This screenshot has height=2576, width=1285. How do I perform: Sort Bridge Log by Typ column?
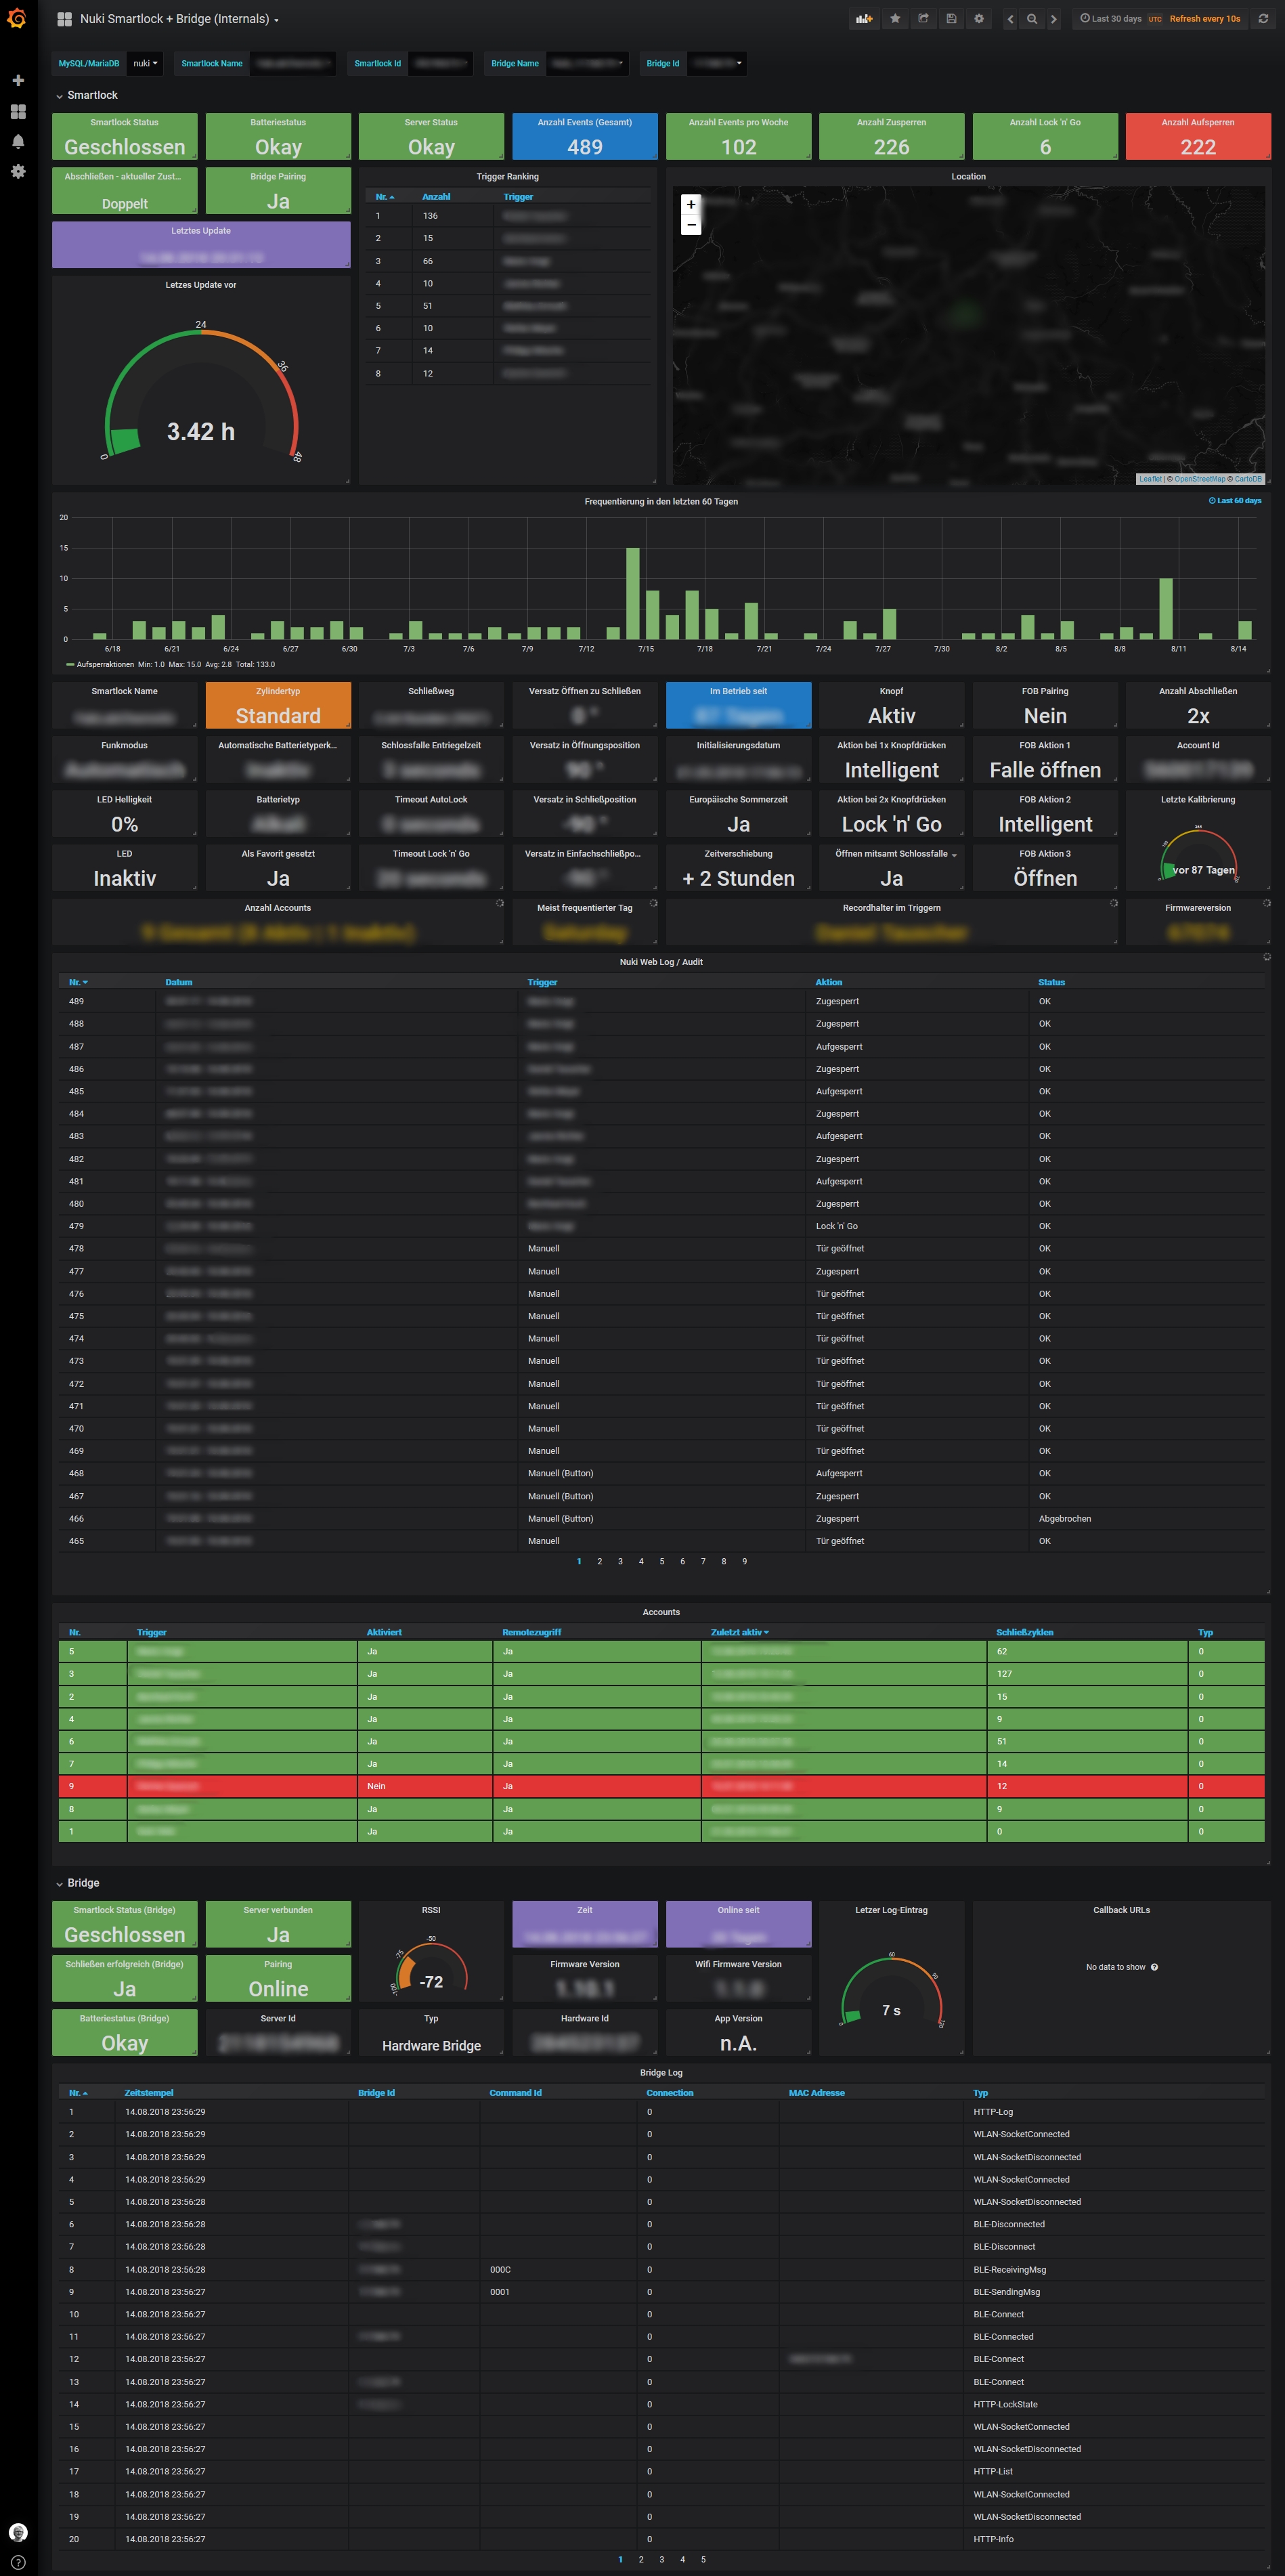[980, 2093]
